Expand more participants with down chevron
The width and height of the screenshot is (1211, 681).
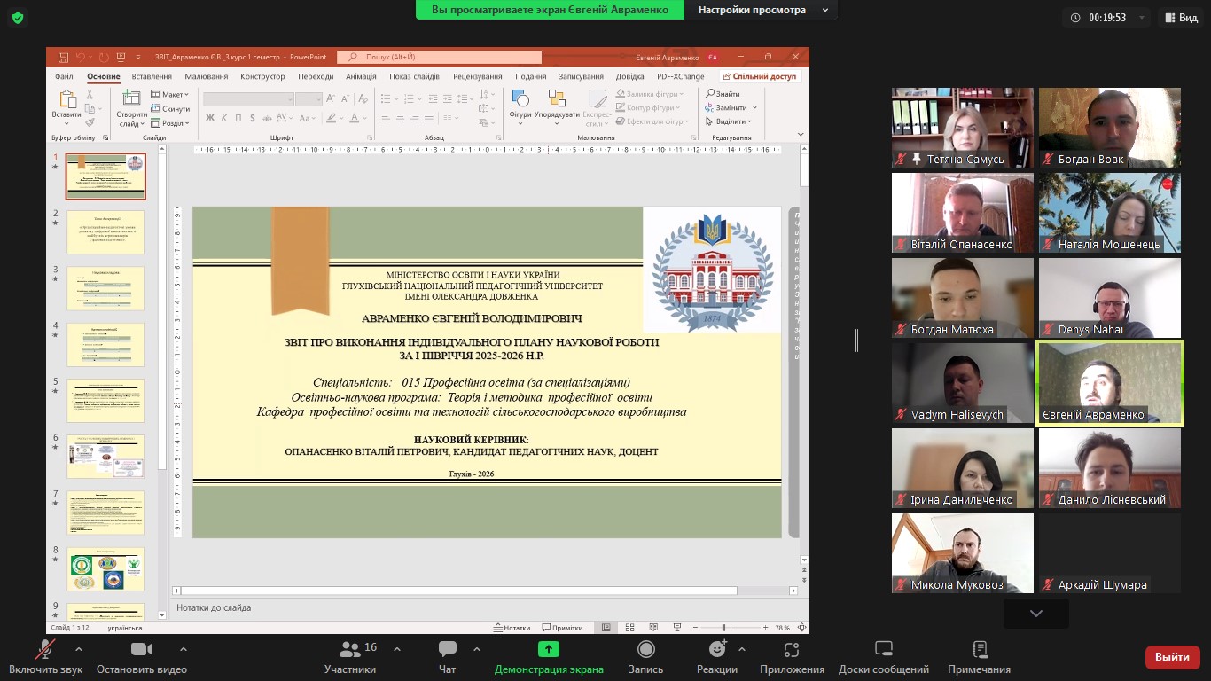(1035, 614)
